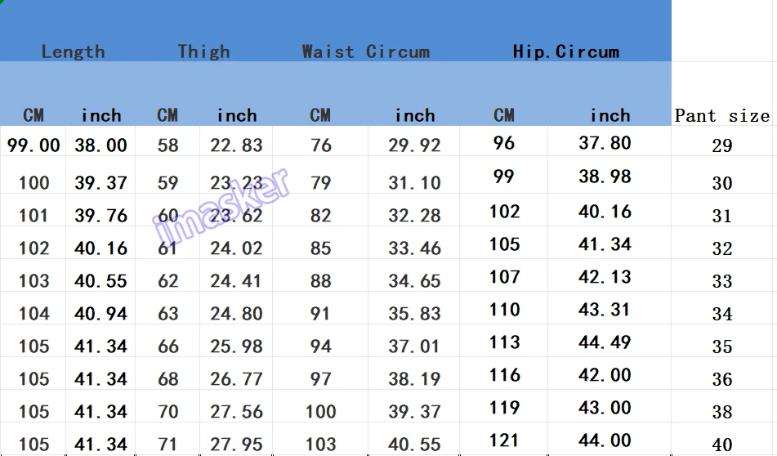The width and height of the screenshot is (777, 456).
Task: Click the imasker watermark text
Action: point(222,206)
